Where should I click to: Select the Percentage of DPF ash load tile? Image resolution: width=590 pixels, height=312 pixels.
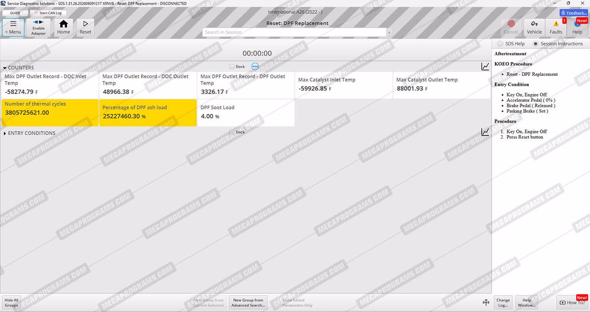point(148,113)
